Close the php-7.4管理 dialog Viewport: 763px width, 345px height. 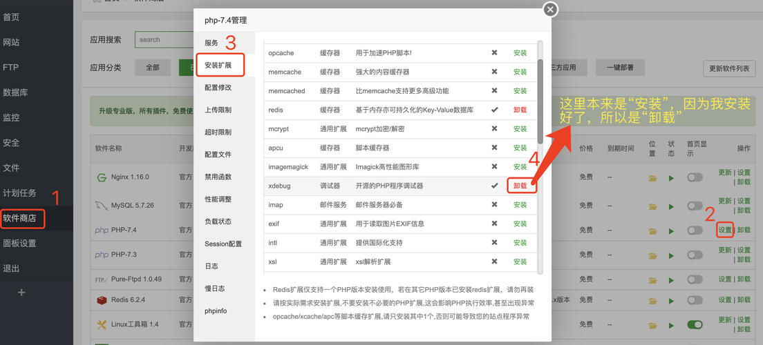coord(550,9)
